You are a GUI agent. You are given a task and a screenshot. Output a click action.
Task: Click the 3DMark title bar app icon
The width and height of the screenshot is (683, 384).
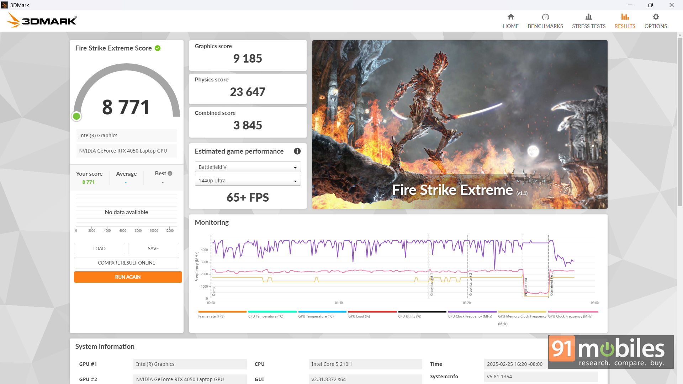click(4, 5)
